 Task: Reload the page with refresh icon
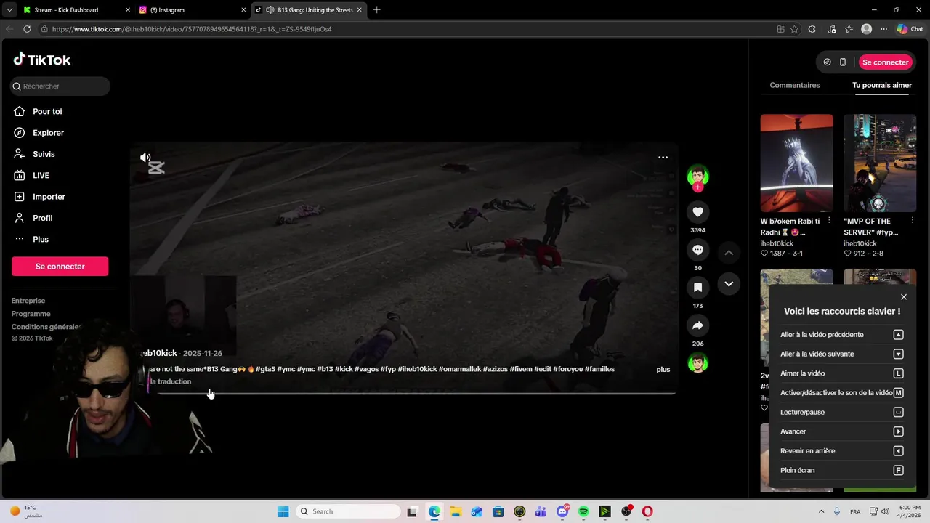(x=27, y=29)
